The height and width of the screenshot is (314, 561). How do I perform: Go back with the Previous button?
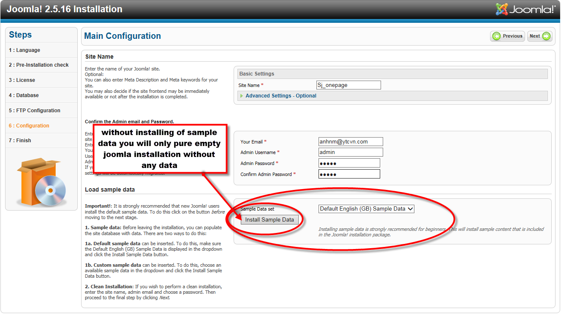(507, 36)
